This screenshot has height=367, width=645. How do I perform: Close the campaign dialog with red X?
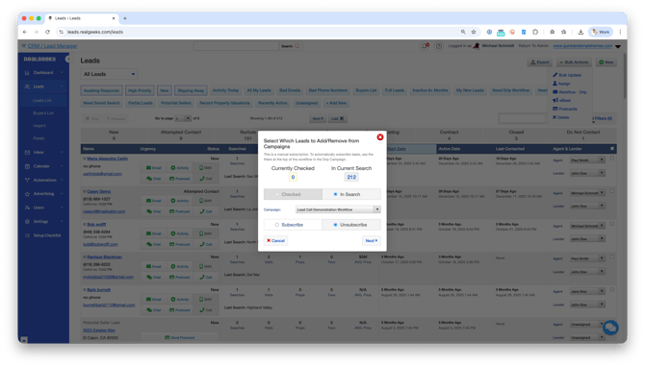380,137
